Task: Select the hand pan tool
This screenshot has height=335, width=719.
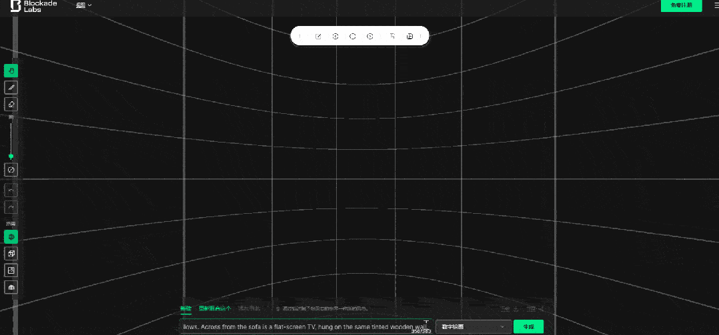Action: [11, 71]
